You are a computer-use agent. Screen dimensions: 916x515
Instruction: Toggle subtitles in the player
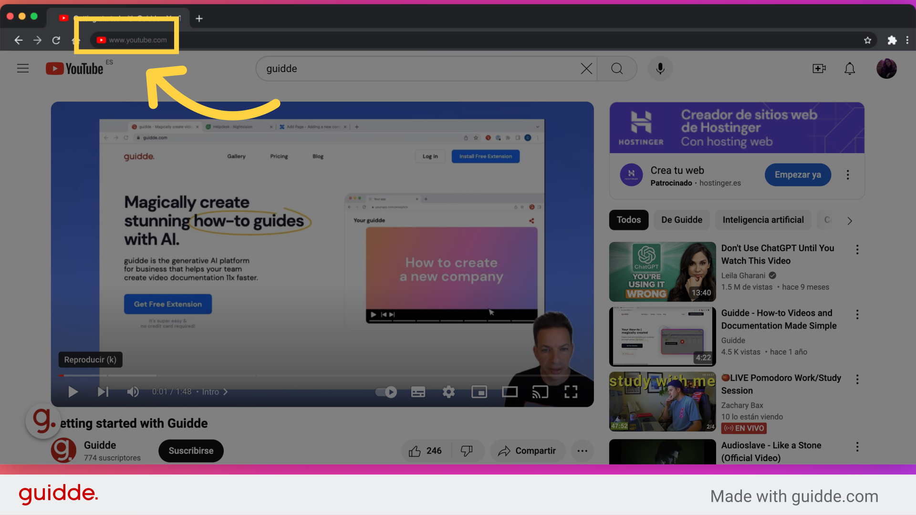[x=418, y=392]
